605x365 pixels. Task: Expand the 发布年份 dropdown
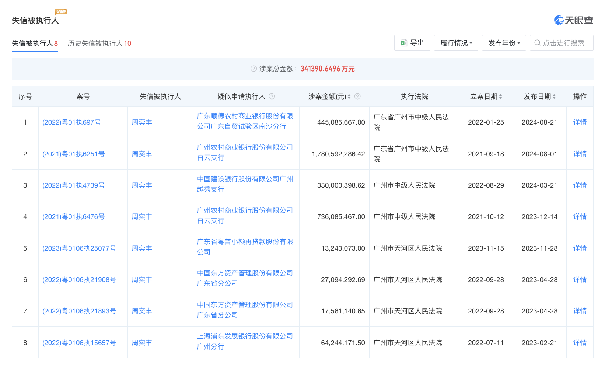coord(504,43)
